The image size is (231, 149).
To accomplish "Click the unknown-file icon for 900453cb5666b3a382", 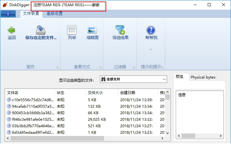I will pos(9,113).
